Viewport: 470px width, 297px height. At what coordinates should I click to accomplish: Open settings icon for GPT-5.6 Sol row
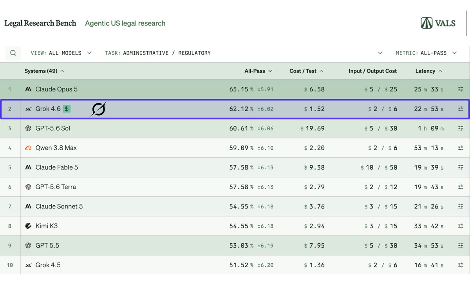[461, 129]
